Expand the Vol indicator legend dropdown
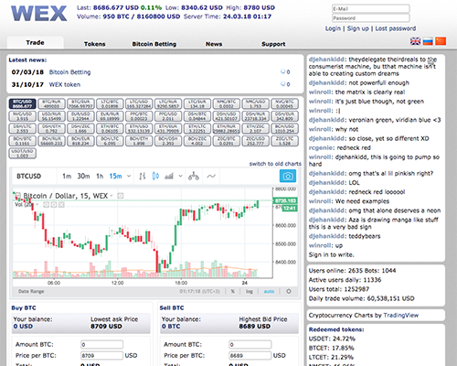This screenshot has height=366, width=457. pos(37,205)
